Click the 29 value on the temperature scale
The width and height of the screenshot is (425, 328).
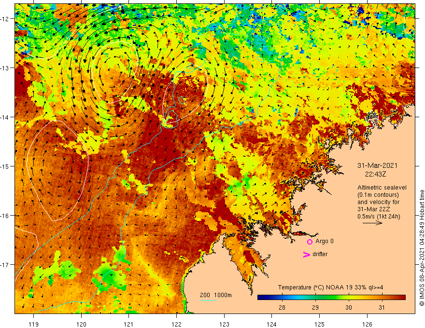pos(315,307)
